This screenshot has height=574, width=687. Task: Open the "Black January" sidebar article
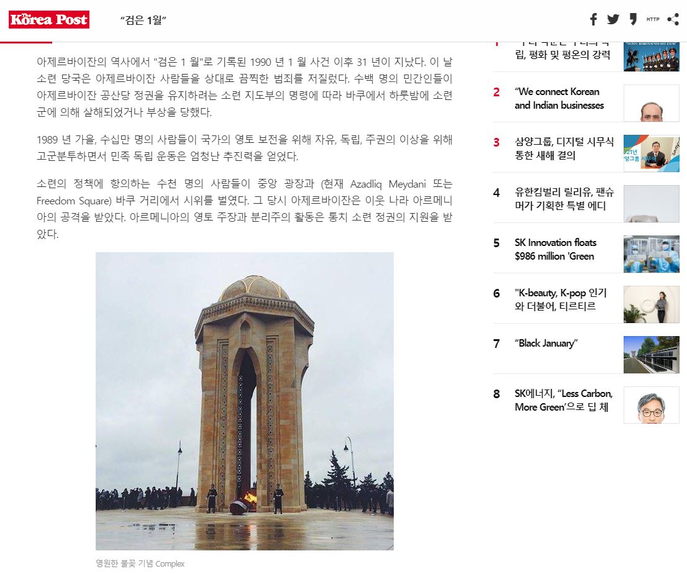point(546,343)
